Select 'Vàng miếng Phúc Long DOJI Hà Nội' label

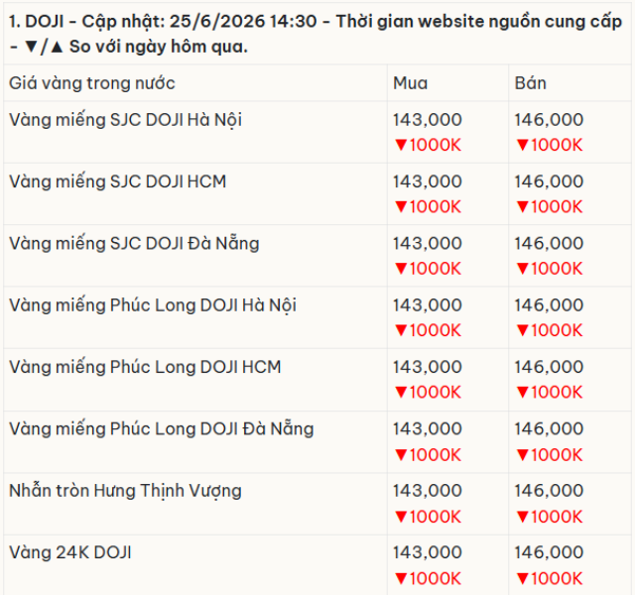[153, 305]
